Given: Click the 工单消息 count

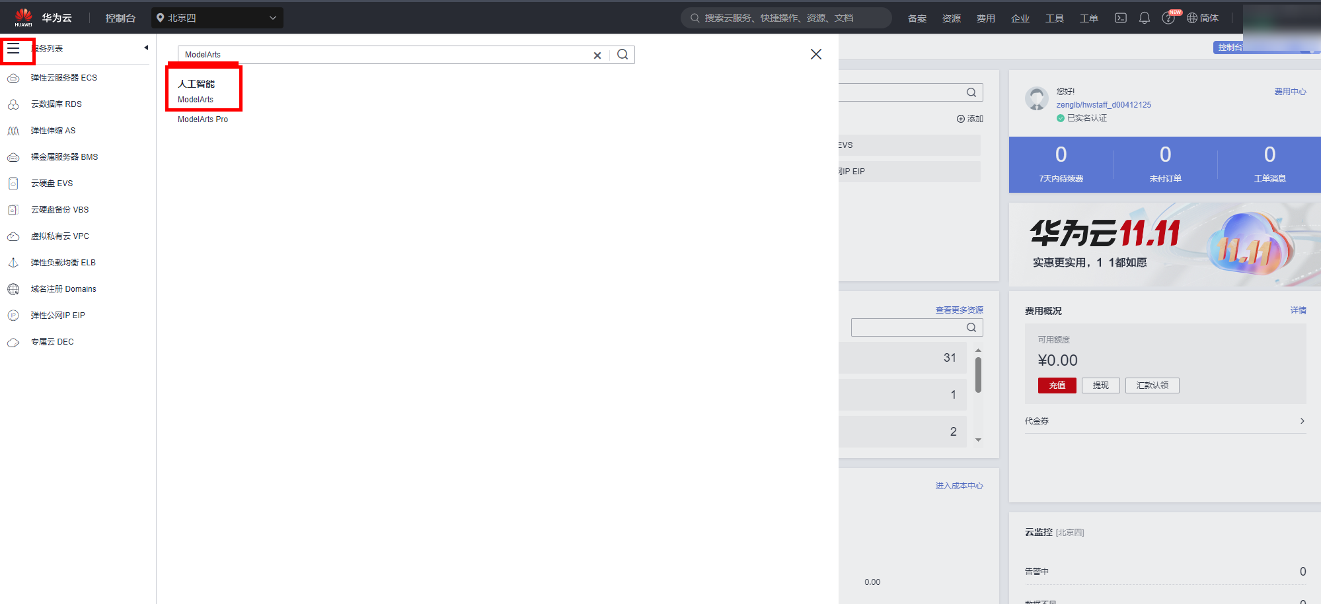Looking at the screenshot, I should click(x=1270, y=154).
